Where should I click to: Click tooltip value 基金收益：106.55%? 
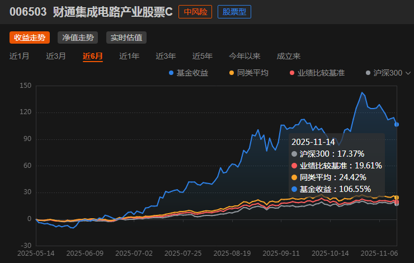pyautogui.click(x=331, y=189)
